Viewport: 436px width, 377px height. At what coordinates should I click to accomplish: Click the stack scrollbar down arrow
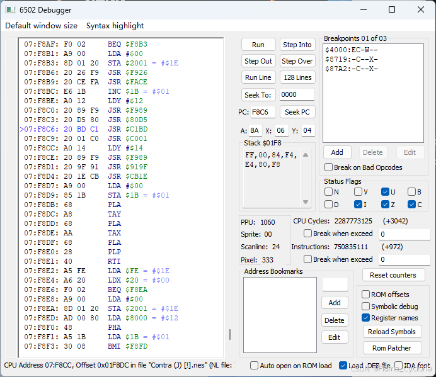point(306,202)
